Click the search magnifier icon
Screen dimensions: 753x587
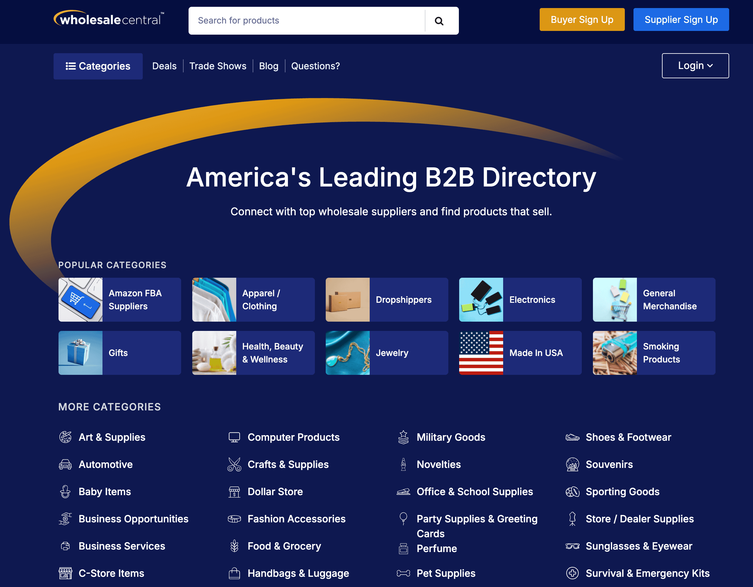(x=438, y=21)
